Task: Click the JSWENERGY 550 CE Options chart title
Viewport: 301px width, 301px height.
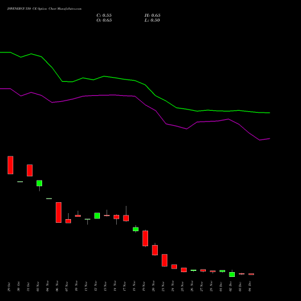Action: [44, 9]
